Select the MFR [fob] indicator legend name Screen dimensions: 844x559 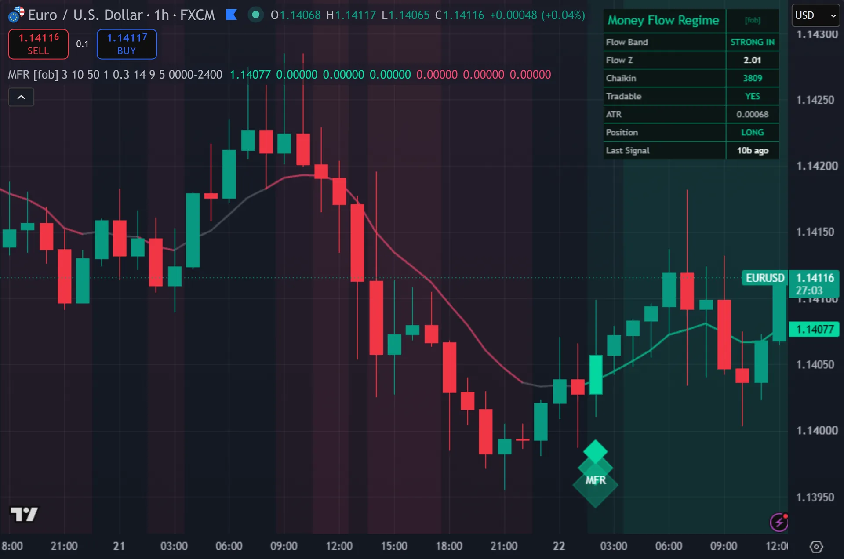[33, 75]
